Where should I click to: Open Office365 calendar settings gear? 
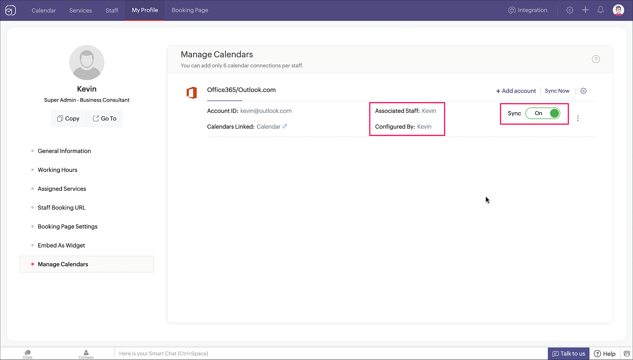[583, 91]
